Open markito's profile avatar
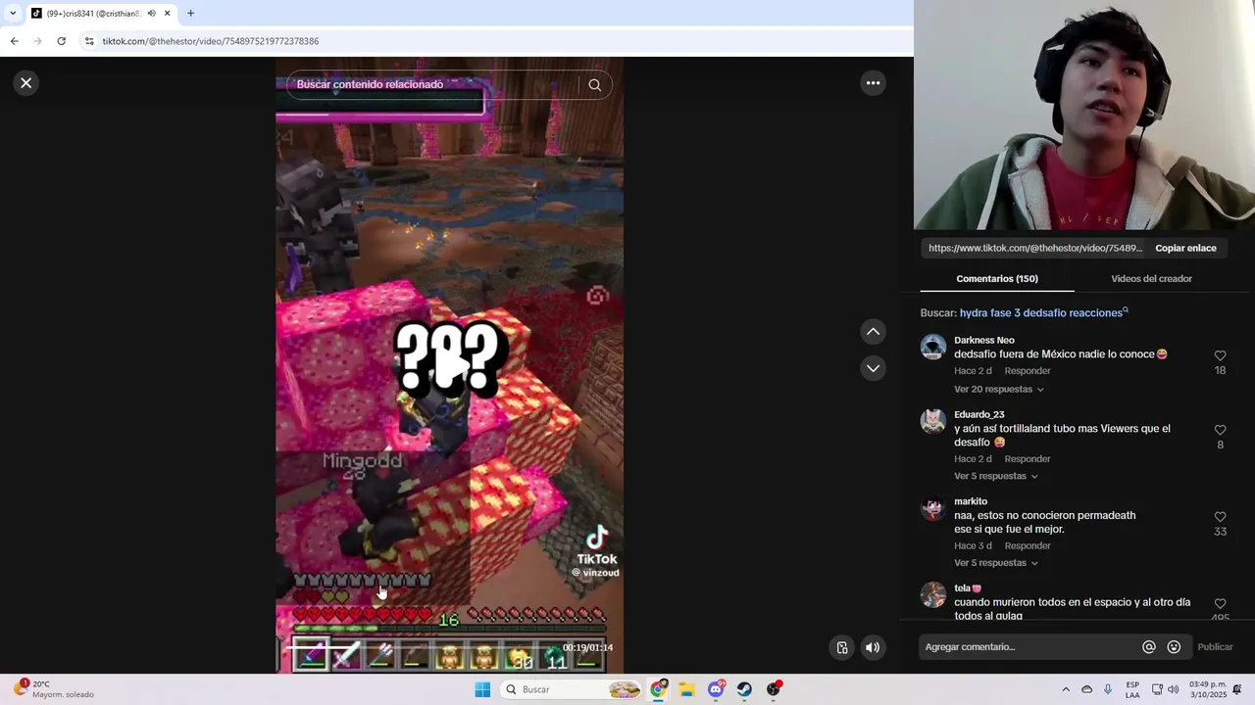1255x705 pixels. click(x=933, y=509)
